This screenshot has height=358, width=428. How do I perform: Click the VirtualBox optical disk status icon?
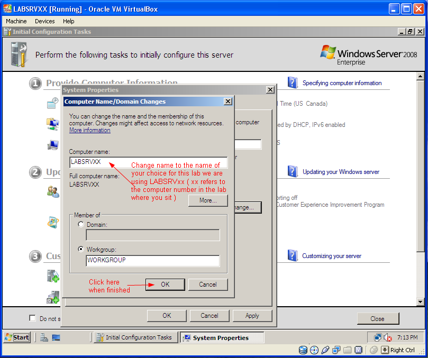coord(314,350)
